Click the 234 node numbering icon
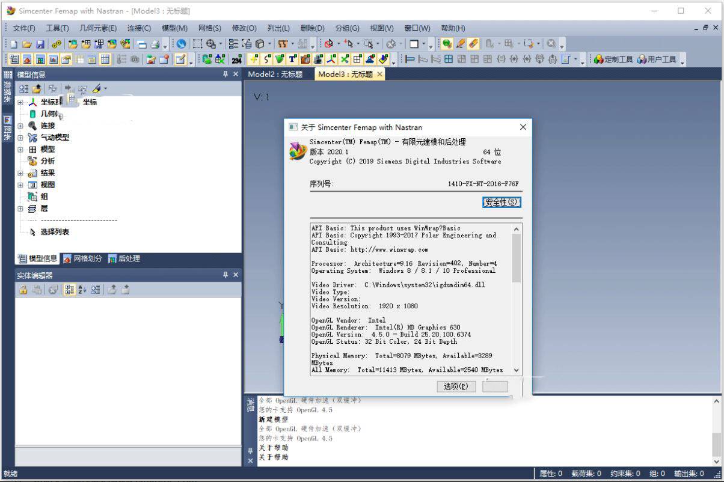Image resolution: width=724 pixels, height=482 pixels. pos(237,59)
